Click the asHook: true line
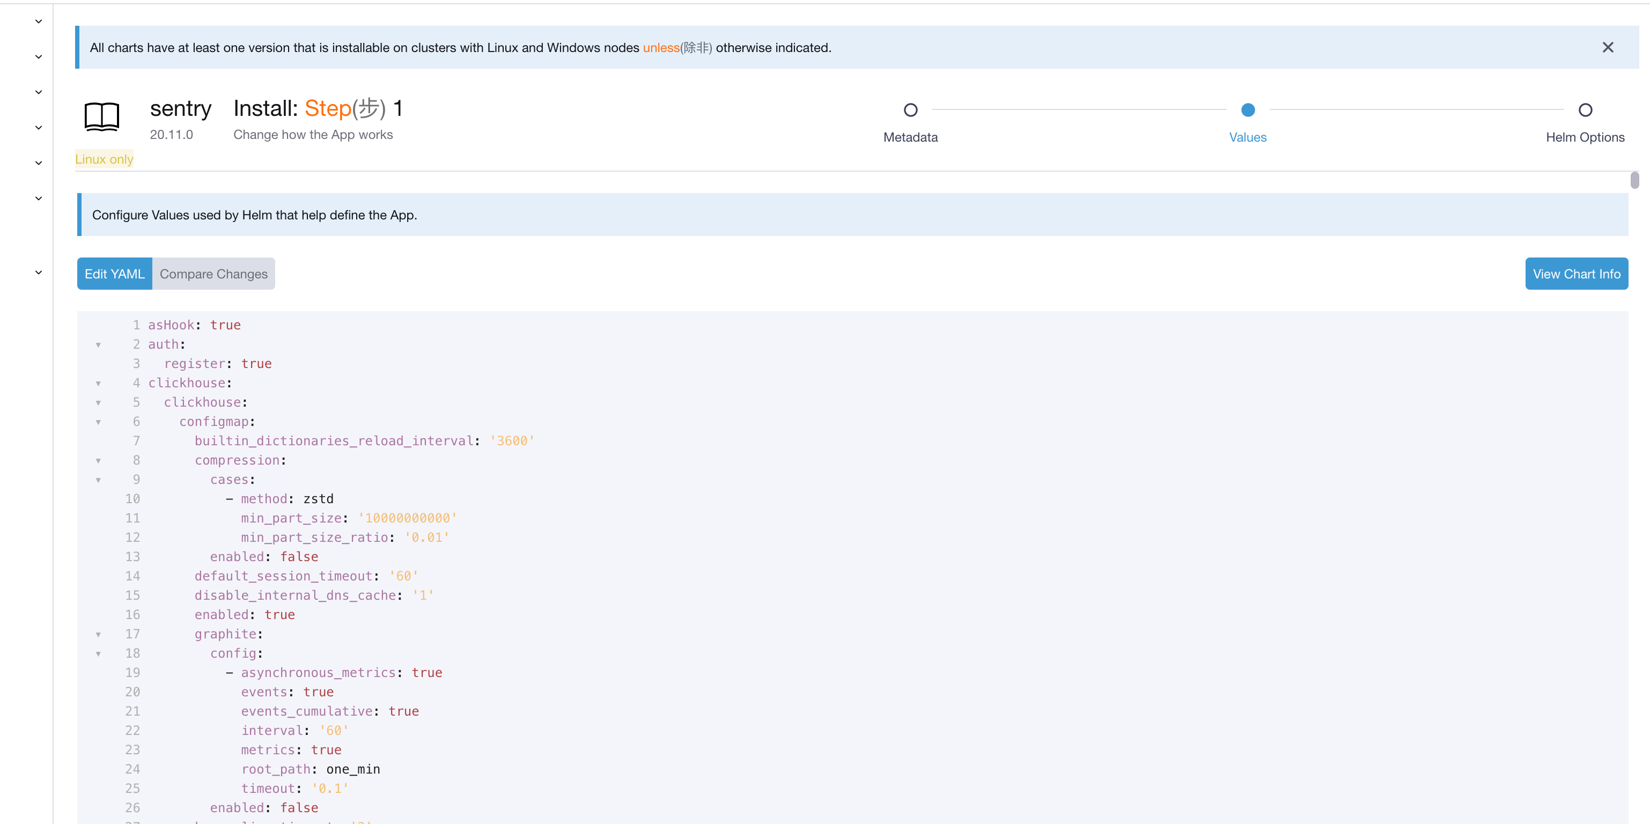The height and width of the screenshot is (824, 1650). coord(195,325)
